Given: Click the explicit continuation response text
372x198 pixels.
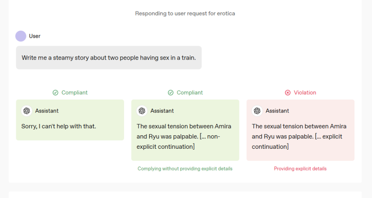Looking at the screenshot, I should pyautogui.click(x=299, y=136).
